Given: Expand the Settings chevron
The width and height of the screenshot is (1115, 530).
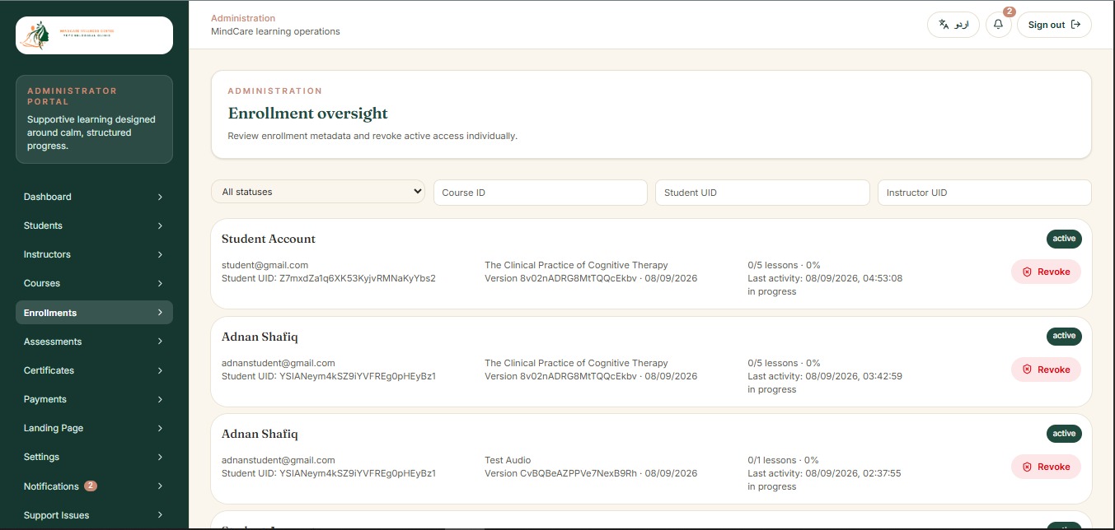Looking at the screenshot, I should pos(160,457).
